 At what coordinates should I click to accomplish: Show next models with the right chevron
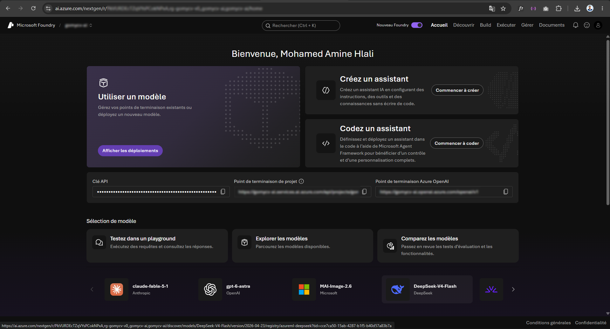click(513, 289)
